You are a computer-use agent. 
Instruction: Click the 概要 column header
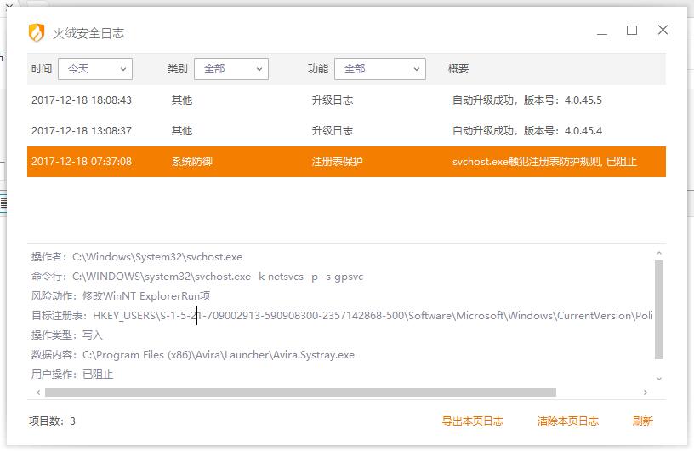[458, 69]
